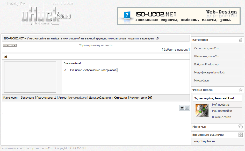Click the grid icon beside Витринные ссылочки
This screenshot has width=245, height=151.
coord(240,135)
